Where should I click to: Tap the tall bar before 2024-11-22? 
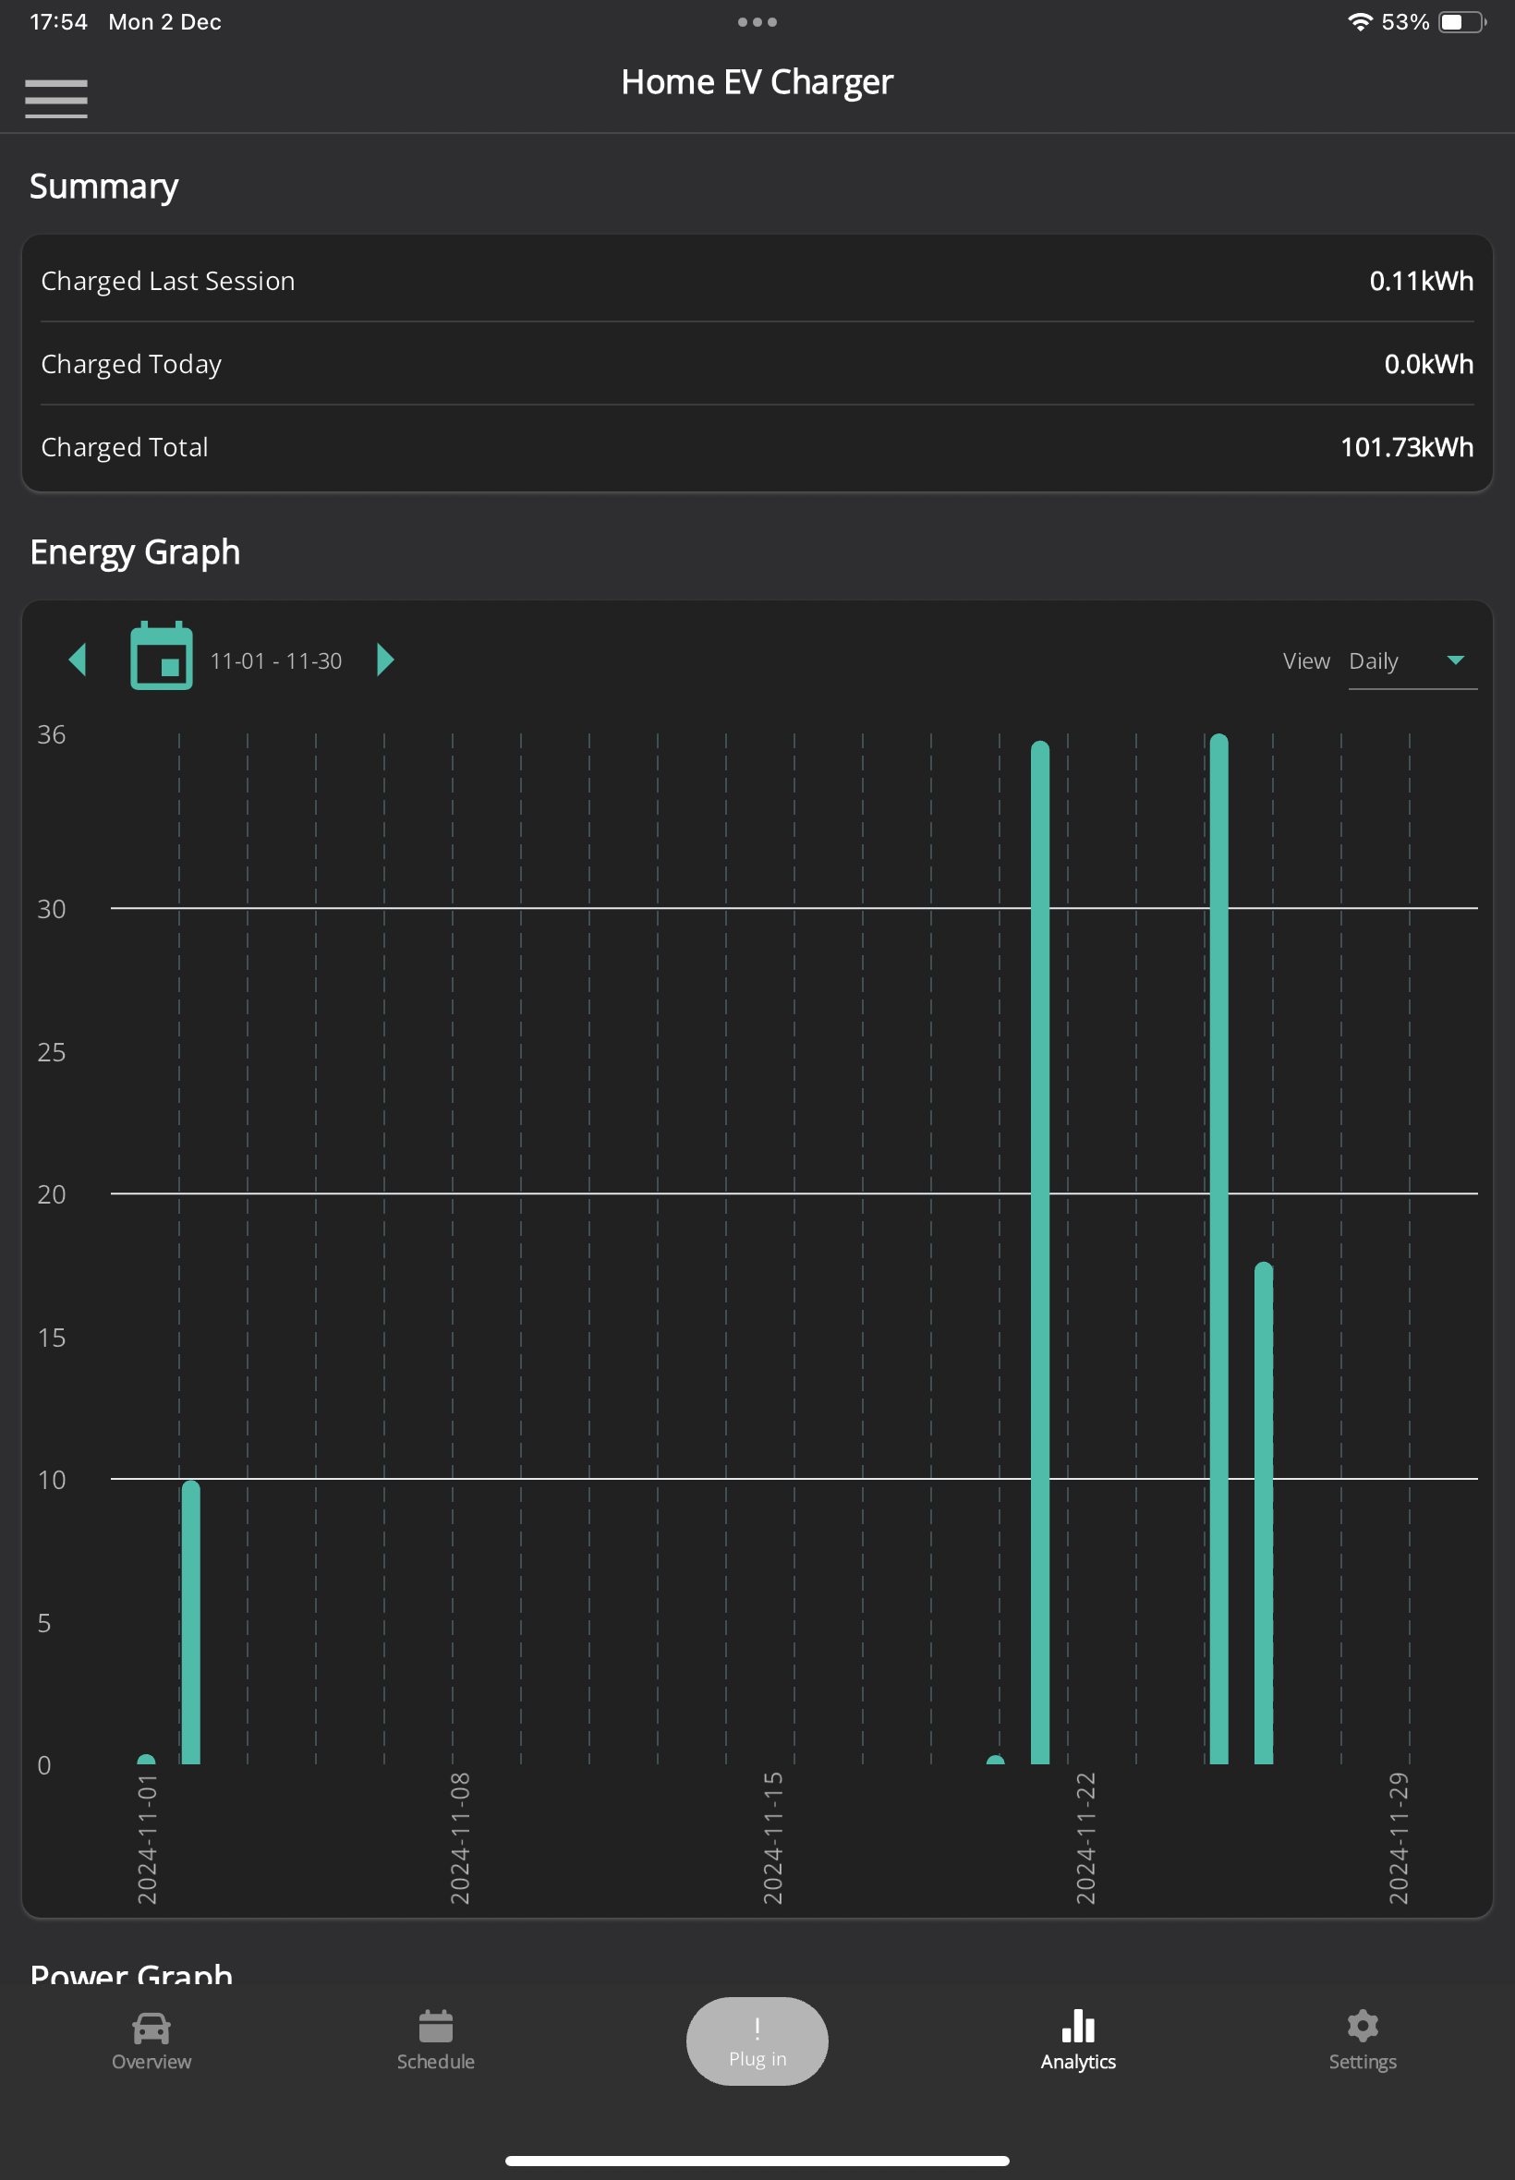click(1040, 1252)
